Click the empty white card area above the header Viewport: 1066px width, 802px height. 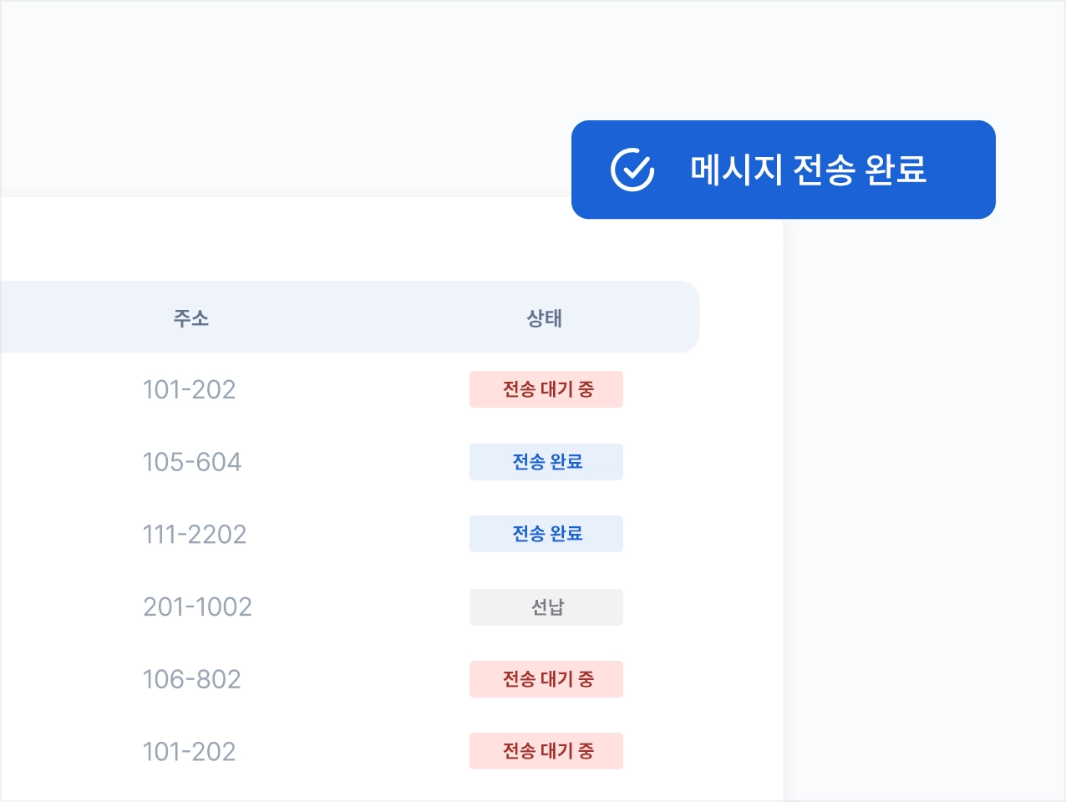click(334, 242)
